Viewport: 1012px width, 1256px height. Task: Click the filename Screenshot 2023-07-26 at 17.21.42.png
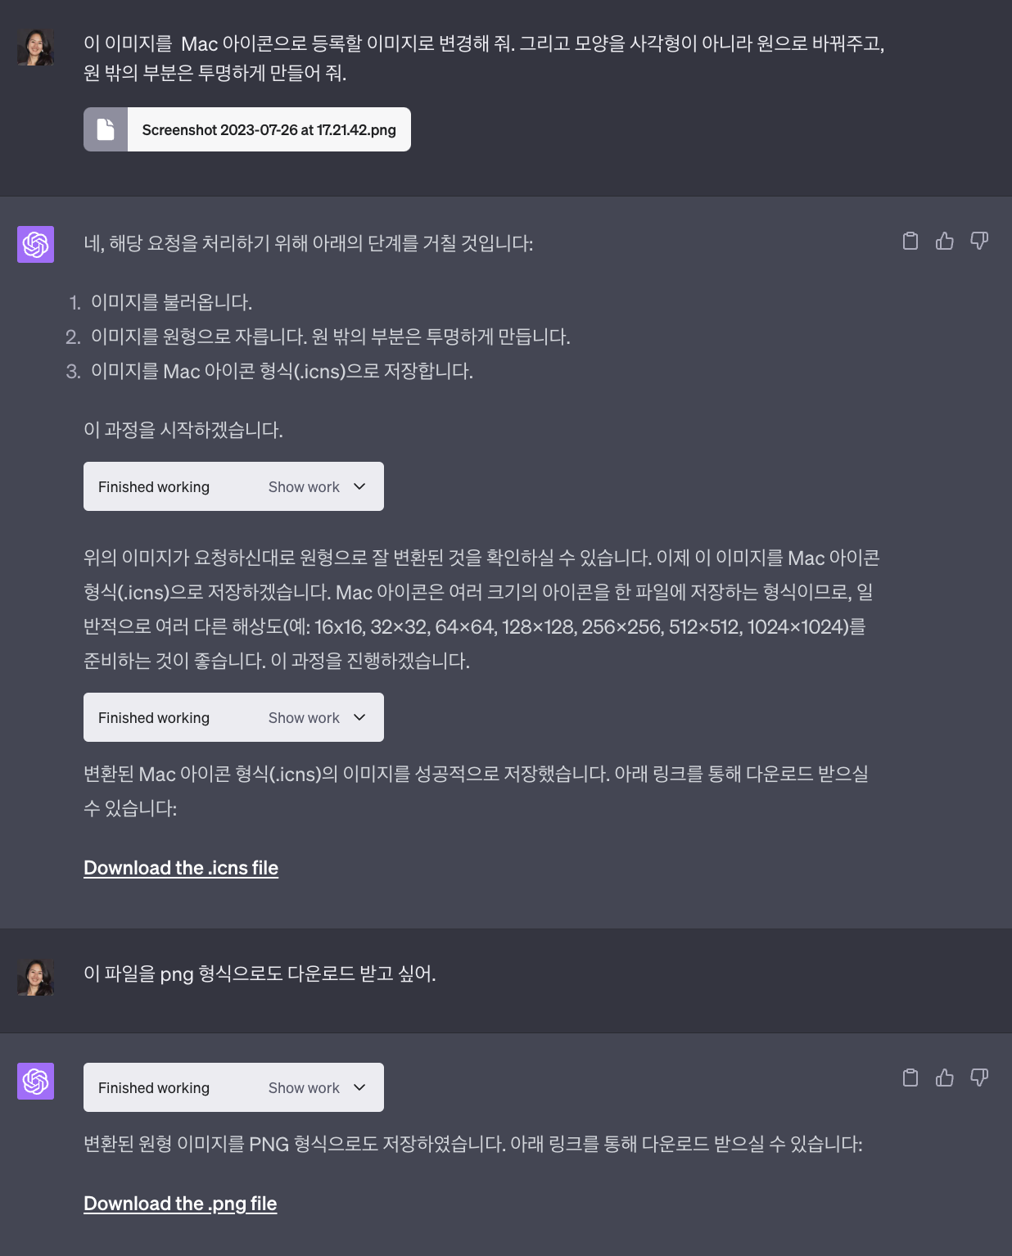click(269, 129)
